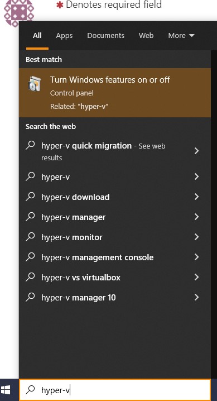The width and height of the screenshot is (217, 401).
Task: Switch to the All tab
Action: point(37,36)
